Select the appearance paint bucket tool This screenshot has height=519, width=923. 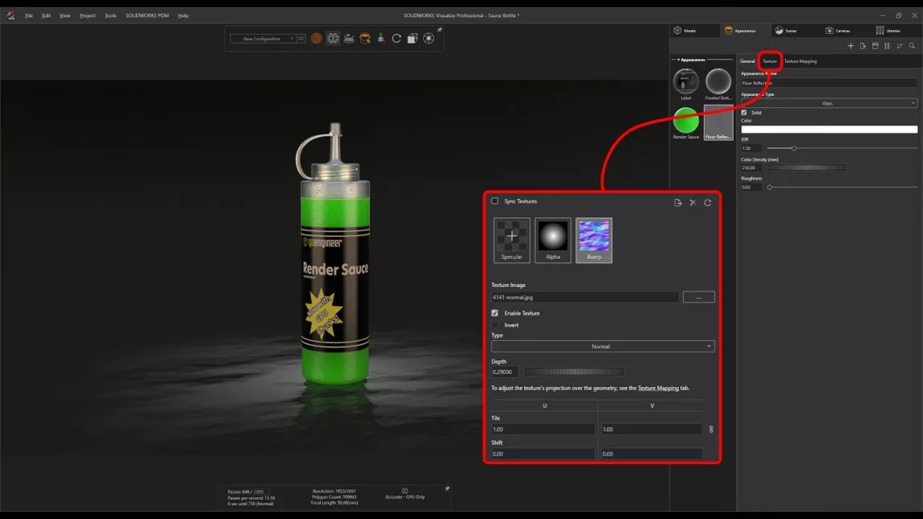[365, 38]
